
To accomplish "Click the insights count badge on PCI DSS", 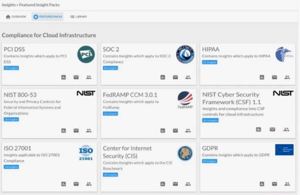I will 11,68.
